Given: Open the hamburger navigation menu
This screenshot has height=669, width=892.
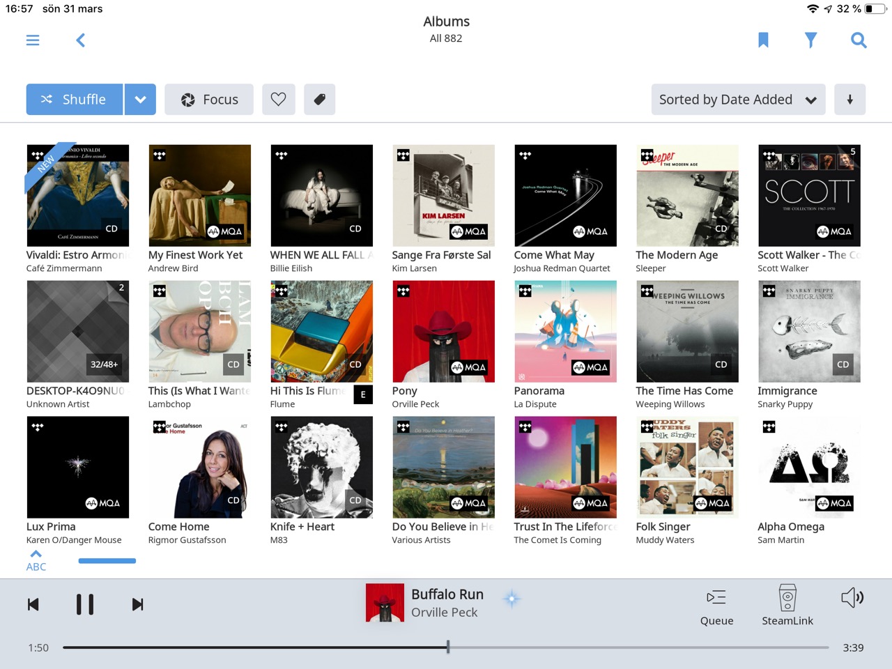Looking at the screenshot, I should click(33, 40).
